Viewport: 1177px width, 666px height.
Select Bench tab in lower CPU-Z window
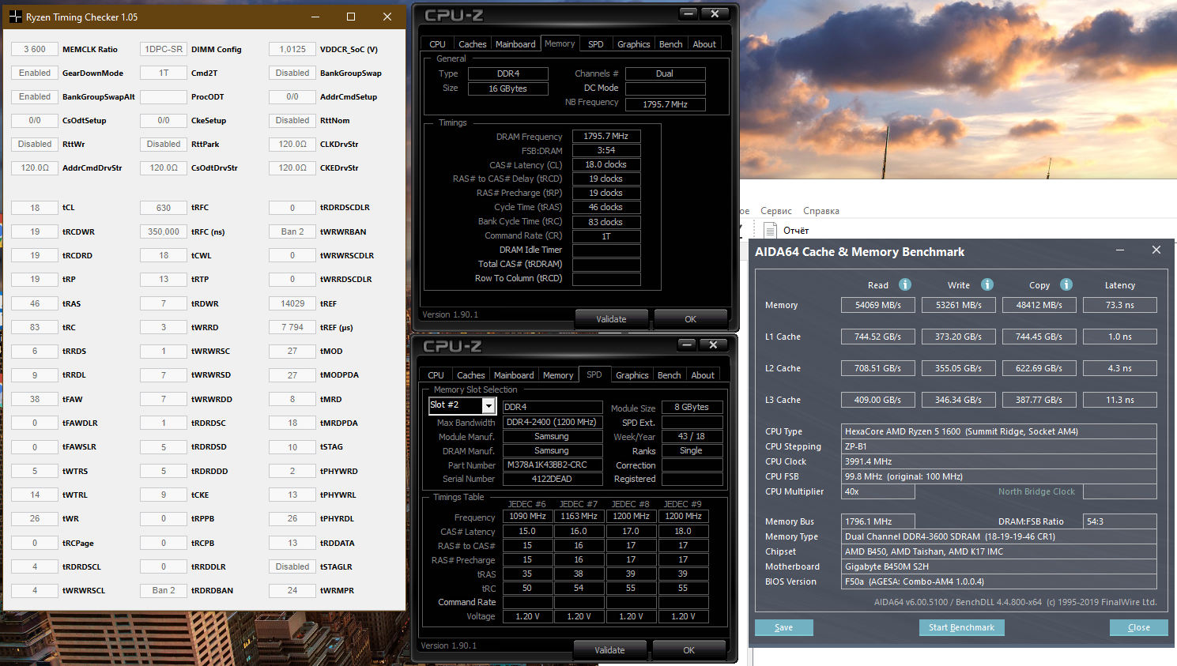pyautogui.click(x=669, y=375)
